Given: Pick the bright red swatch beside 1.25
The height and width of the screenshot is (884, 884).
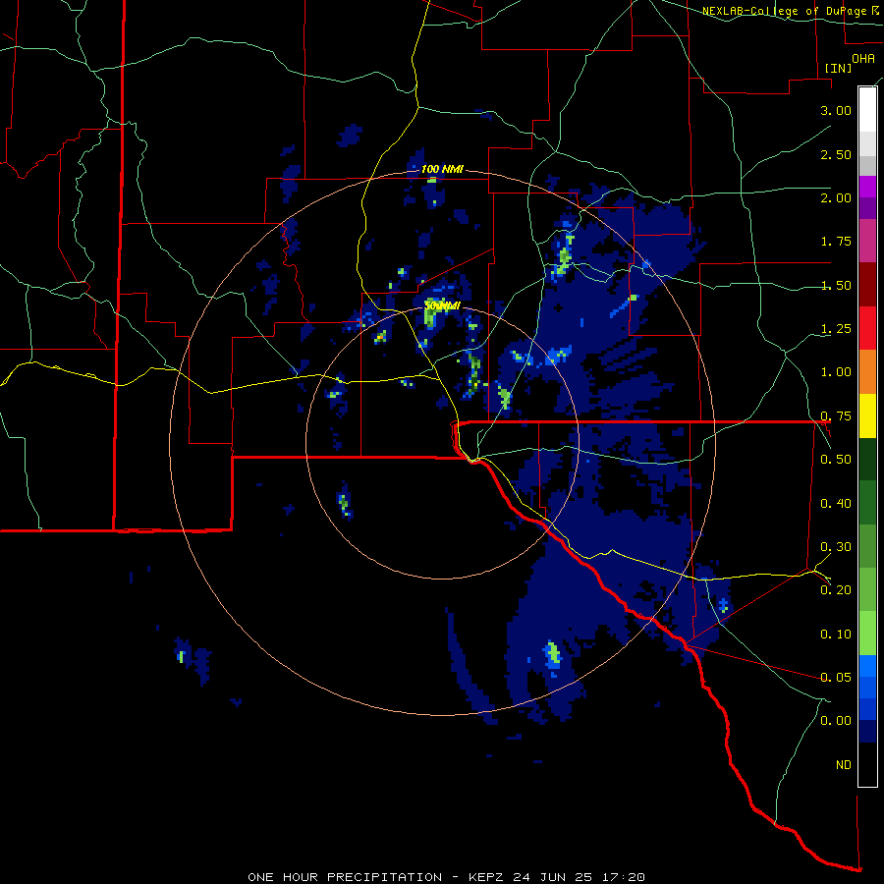Looking at the screenshot, I should [867, 328].
